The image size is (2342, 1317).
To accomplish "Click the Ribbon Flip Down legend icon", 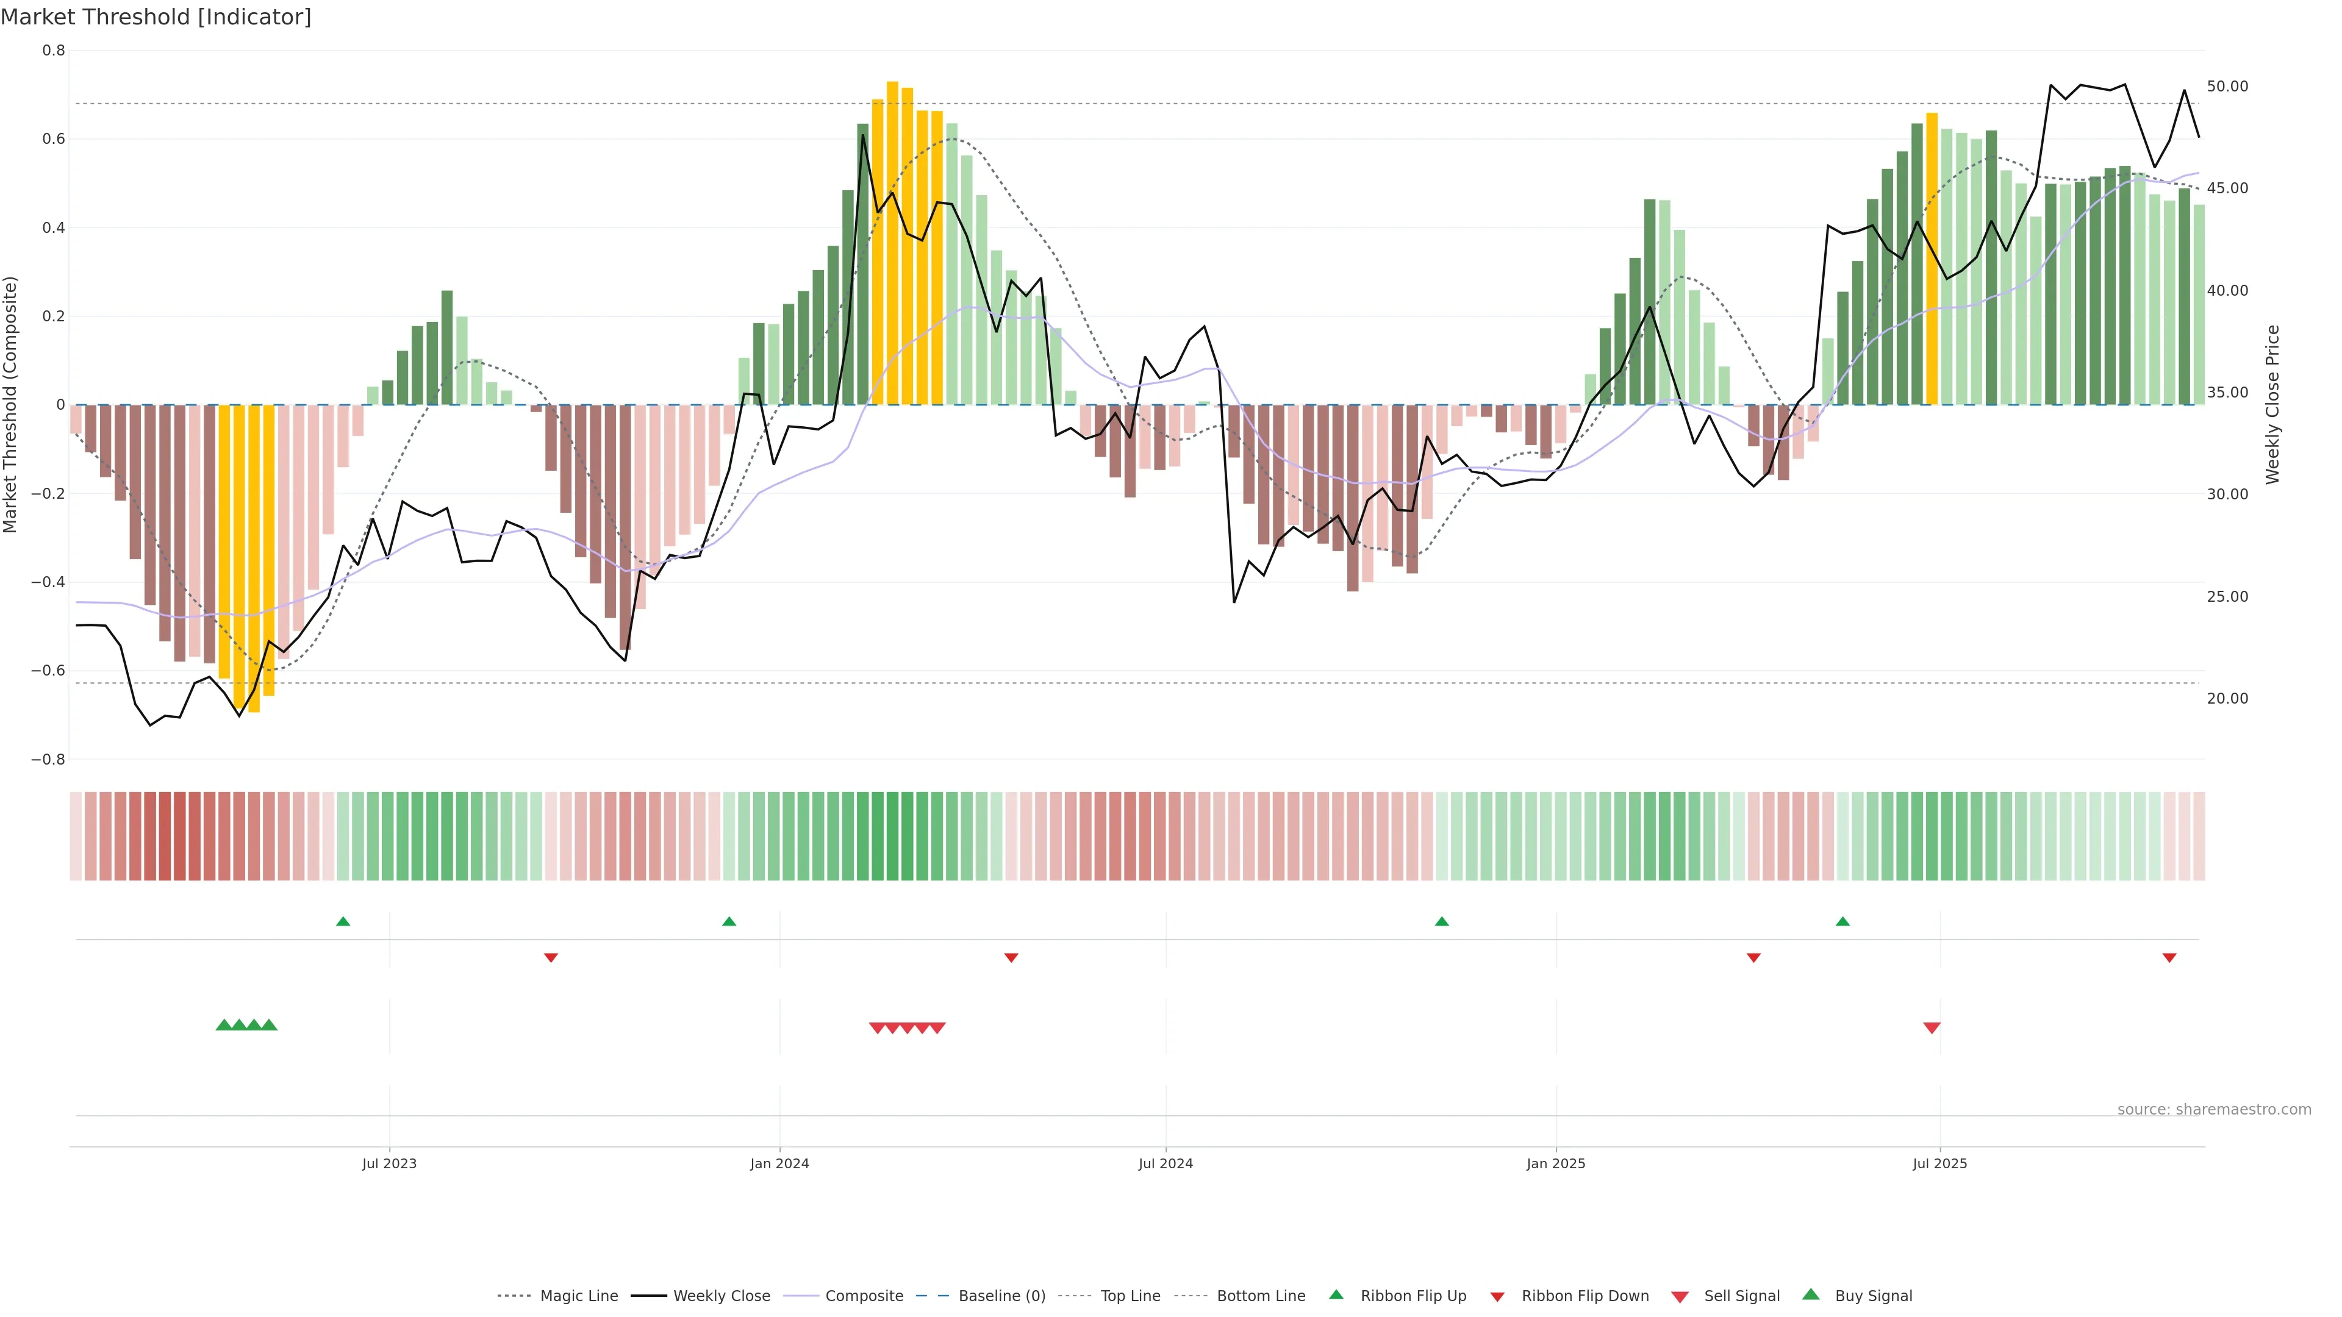I will pyautogui.click(x=1497, y=1297).
